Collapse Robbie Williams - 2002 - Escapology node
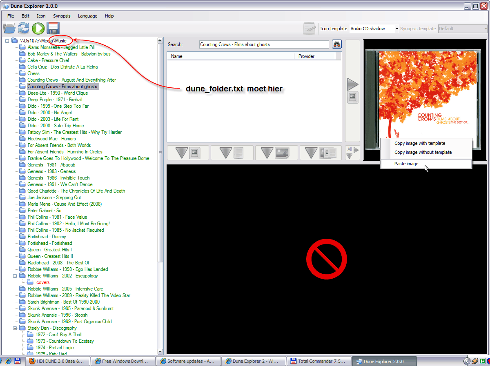The height and width of the screenshot is (366, 490). pos(15,276)
